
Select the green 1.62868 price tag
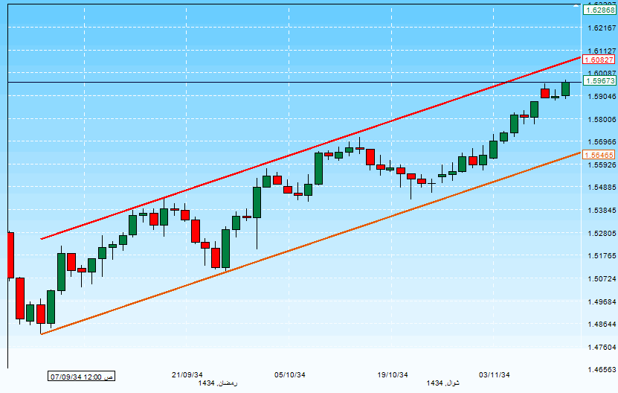coord(599,10)
